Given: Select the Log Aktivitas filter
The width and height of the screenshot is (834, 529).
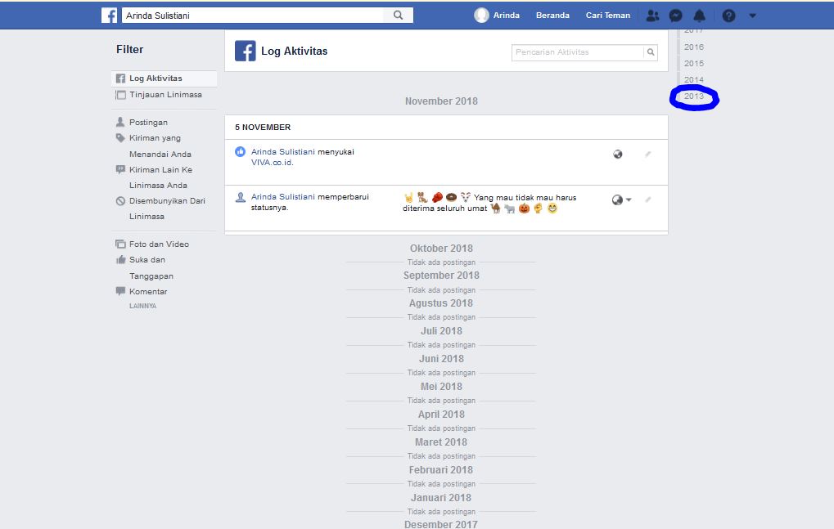Looking at the screenshot, I should coord(155,78).
